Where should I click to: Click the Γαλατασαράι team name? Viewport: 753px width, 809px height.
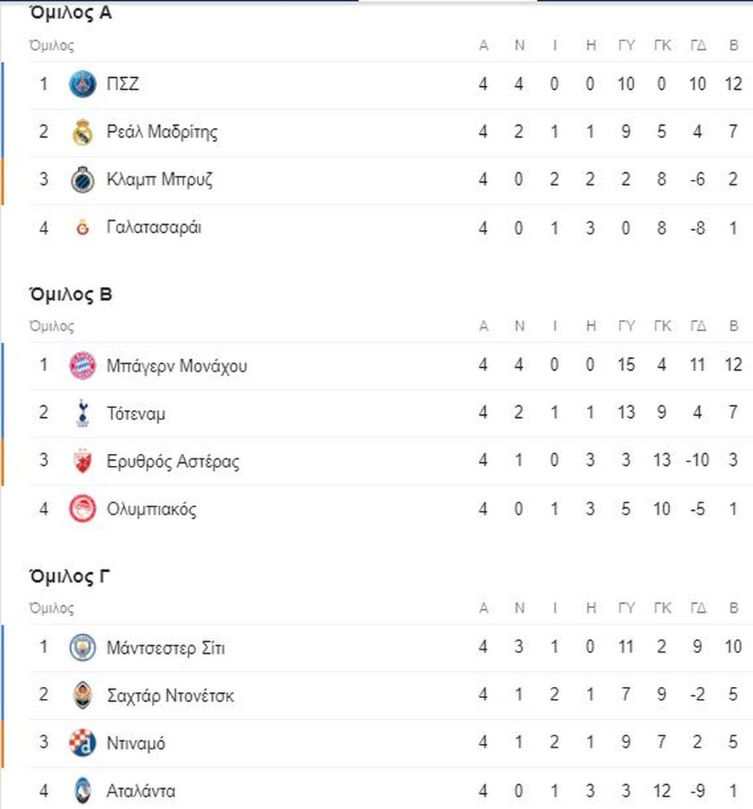tap(154, 228)
